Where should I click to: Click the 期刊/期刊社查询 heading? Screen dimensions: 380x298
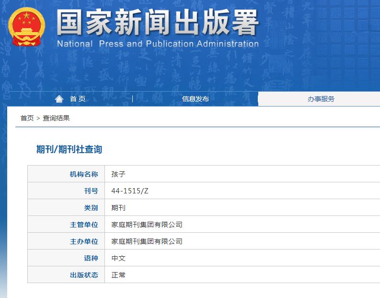[x=69, y=149]
